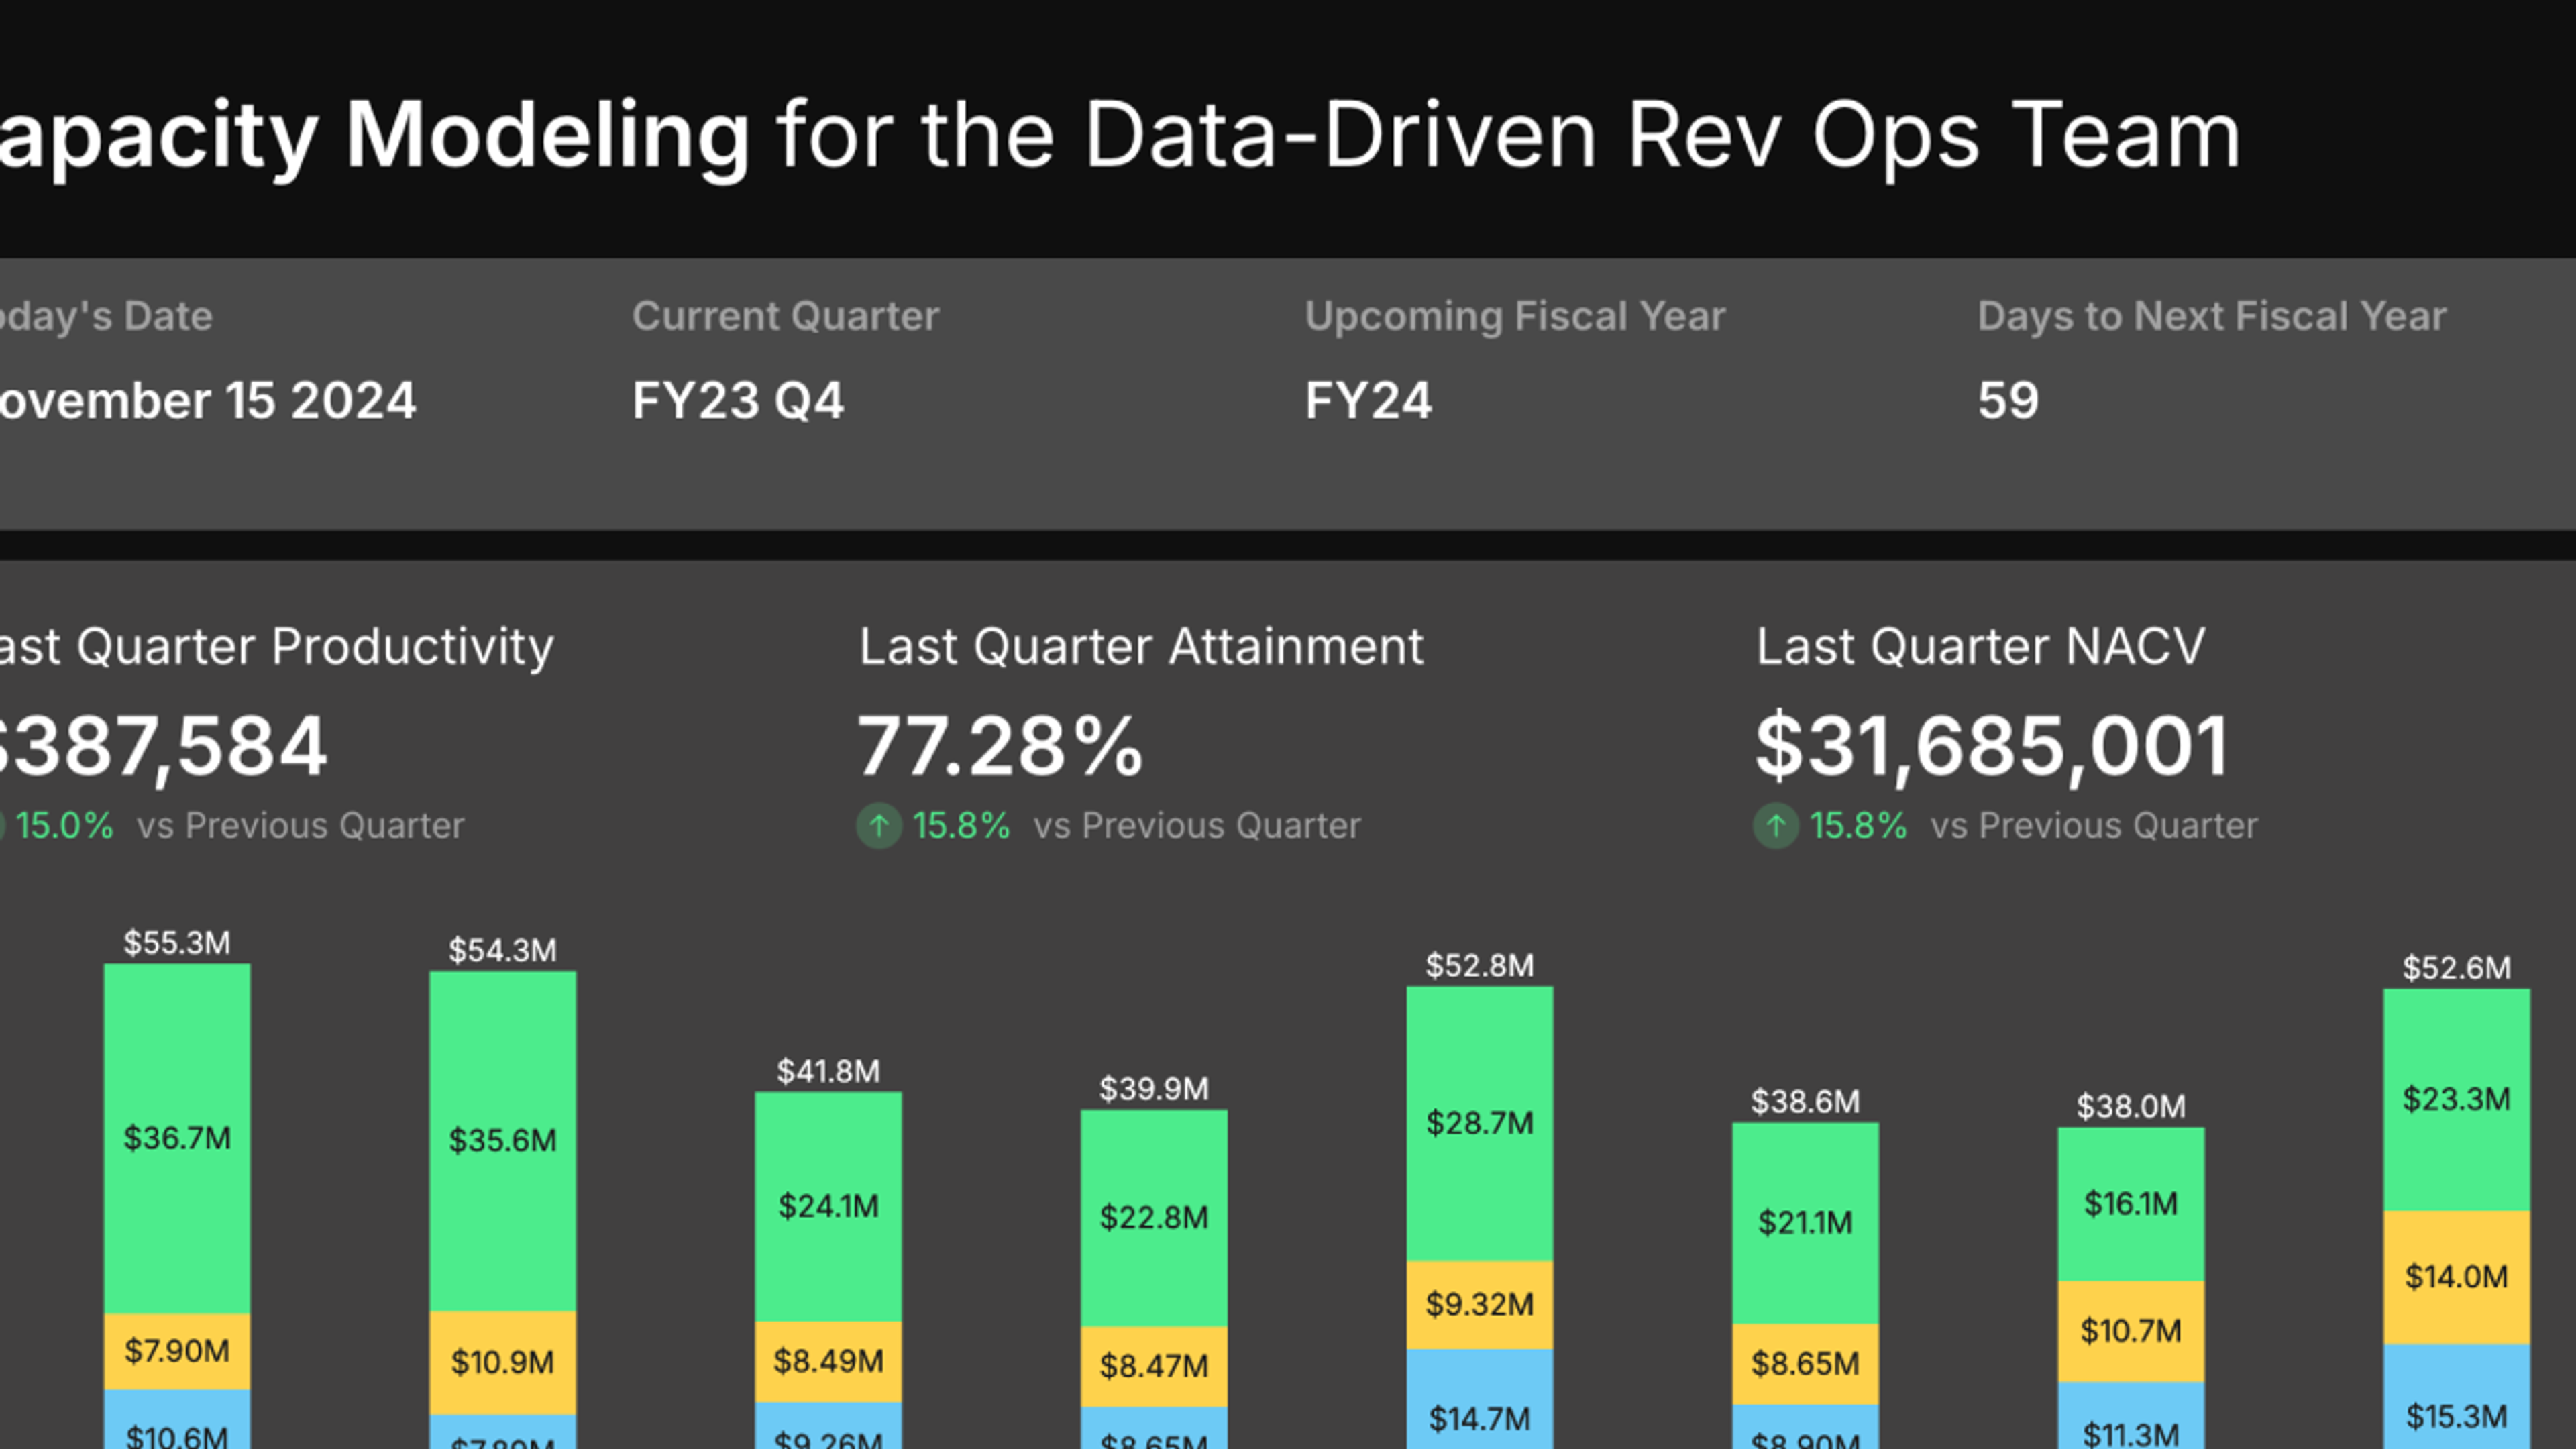Click the yellow $9.32M bar segment

click(x=1480, y=1305)
